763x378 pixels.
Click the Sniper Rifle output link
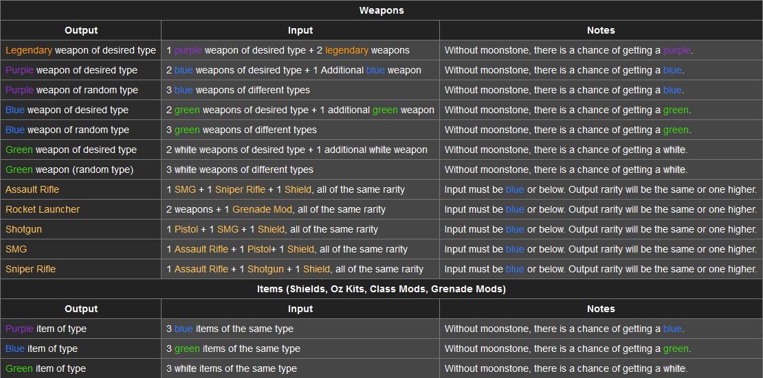(30, 269)
